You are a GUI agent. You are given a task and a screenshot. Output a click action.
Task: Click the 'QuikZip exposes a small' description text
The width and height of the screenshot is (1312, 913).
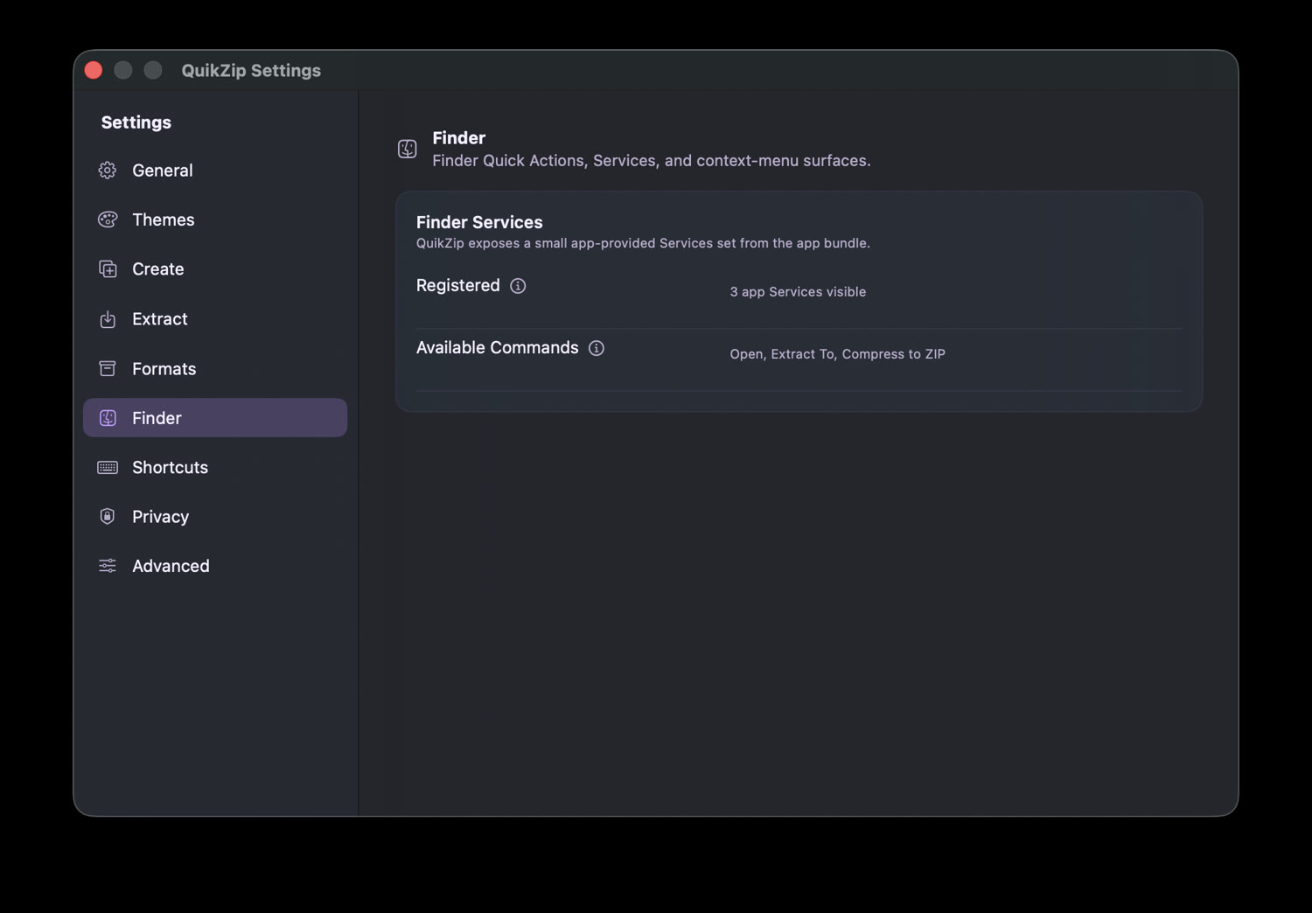(x=643, y=243)
